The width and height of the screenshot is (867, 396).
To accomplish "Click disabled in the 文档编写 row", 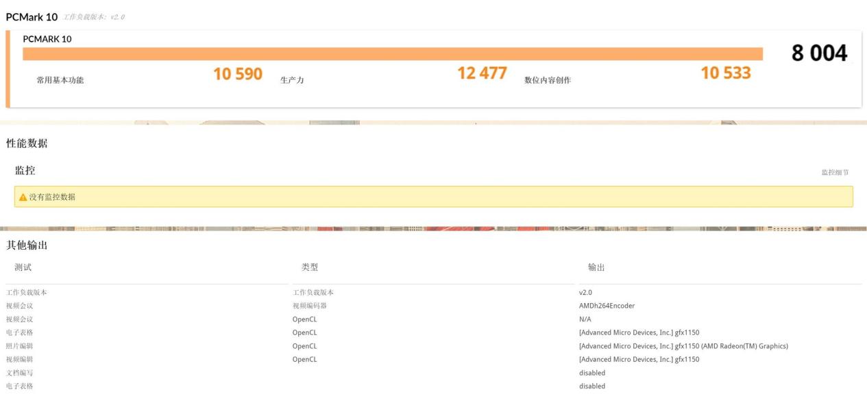I will pyautogui.click(x=592, y=373).
